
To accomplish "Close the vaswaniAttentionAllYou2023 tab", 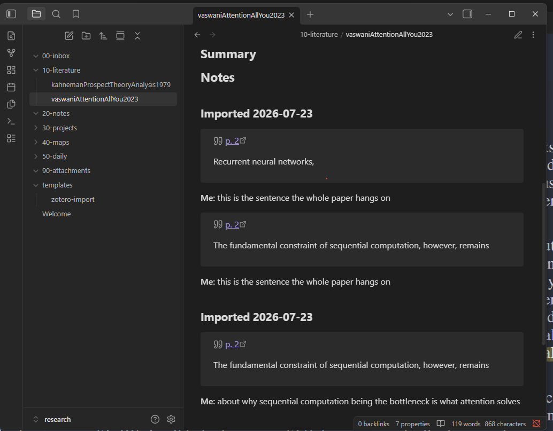I will (291, 15).
